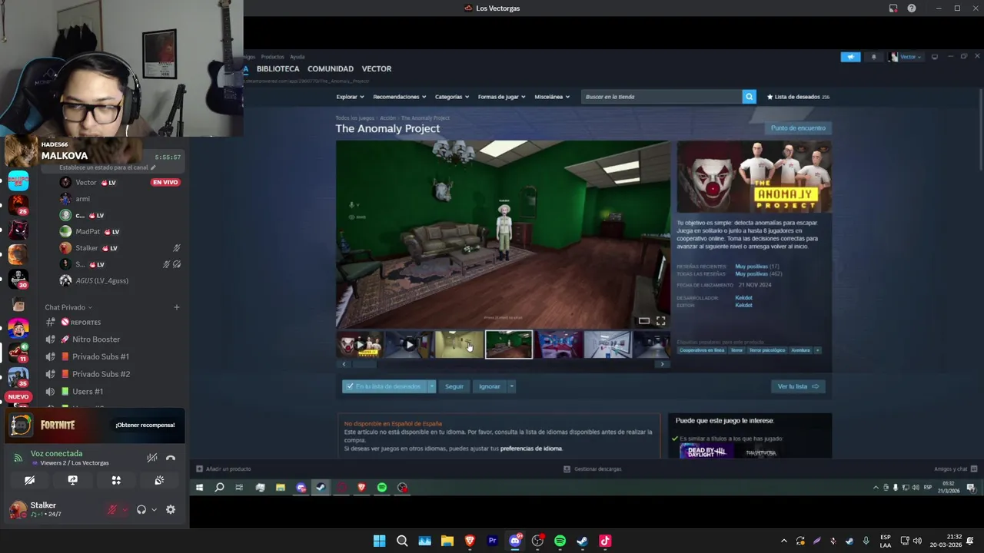Expand the Explorar store menu
The width and height of the screenshot is (984, 553).
(349, 97)
